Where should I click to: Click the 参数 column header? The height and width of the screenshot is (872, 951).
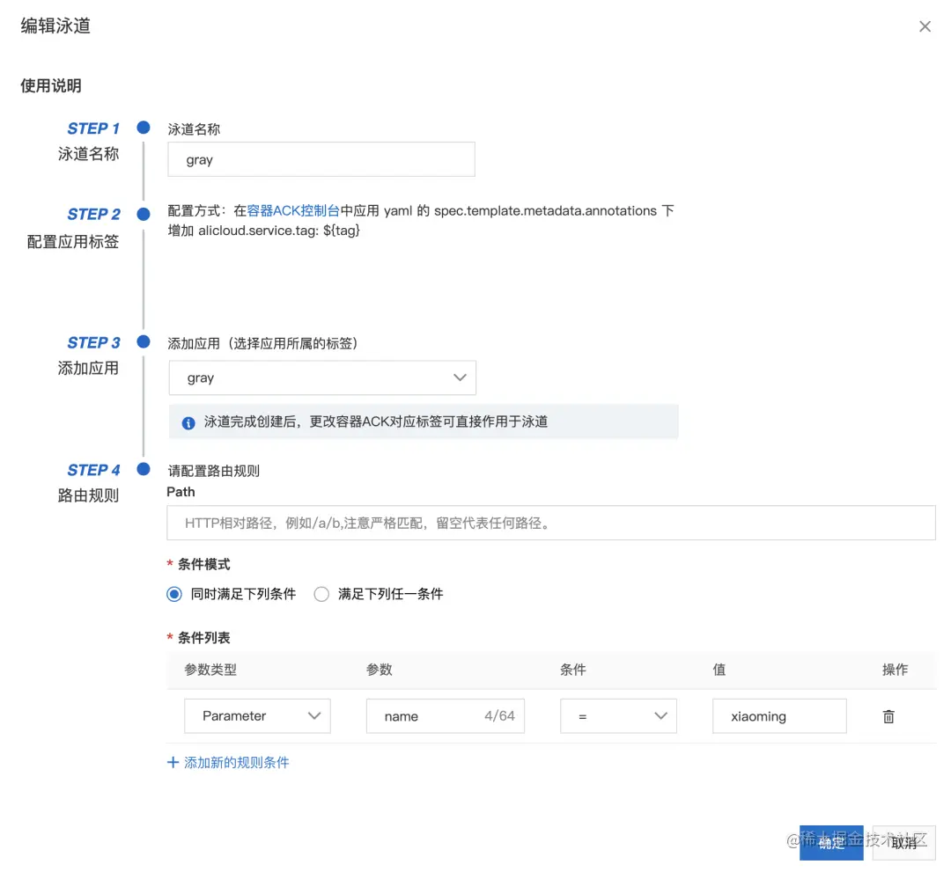(x=379, y=670)
